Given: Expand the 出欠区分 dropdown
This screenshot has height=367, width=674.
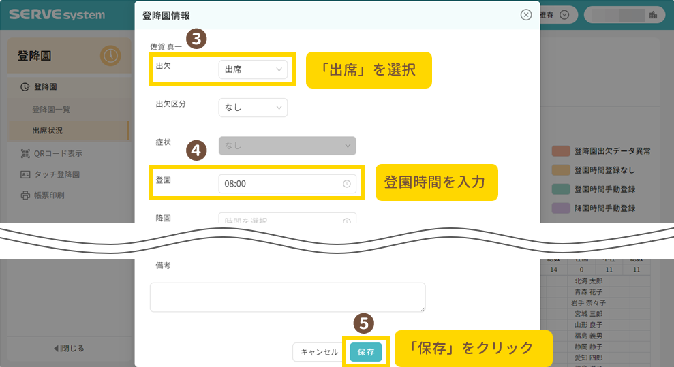Looking at the screenshot, I should tap(253, 108).
